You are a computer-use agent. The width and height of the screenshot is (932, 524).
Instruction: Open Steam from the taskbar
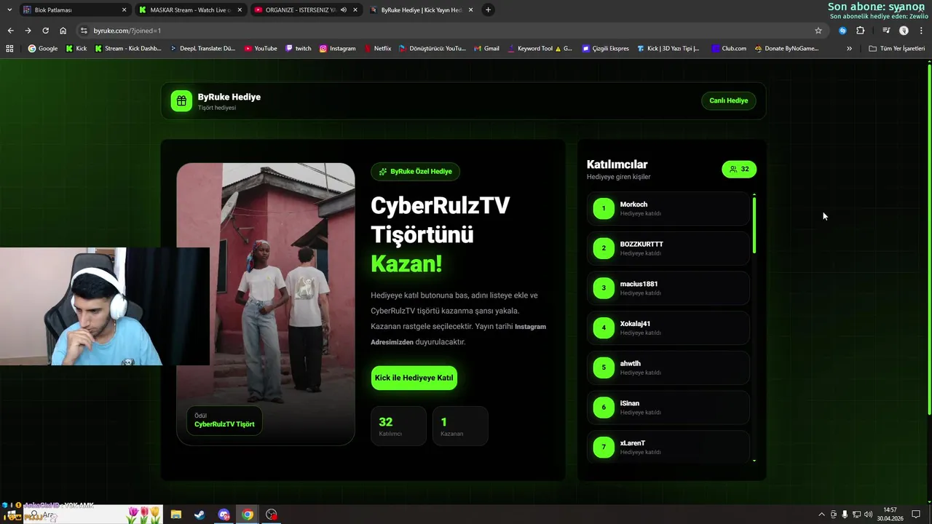[200, 515]
